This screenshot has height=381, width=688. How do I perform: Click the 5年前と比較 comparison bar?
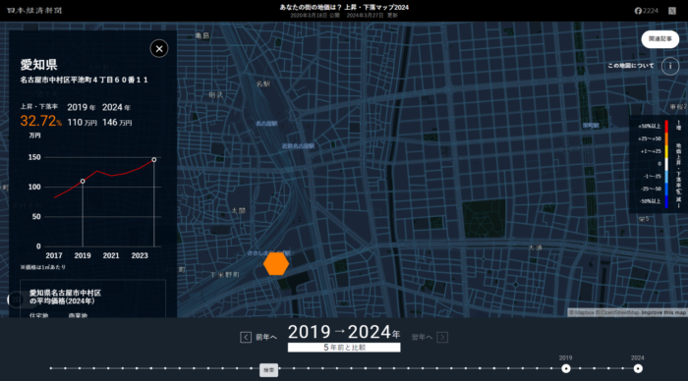(344, 348)
